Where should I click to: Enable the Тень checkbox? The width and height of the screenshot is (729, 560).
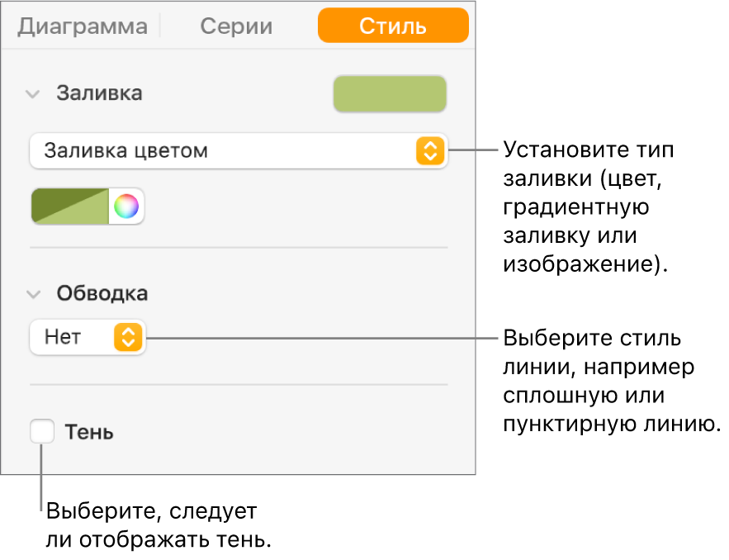click(x=42, y=431)
